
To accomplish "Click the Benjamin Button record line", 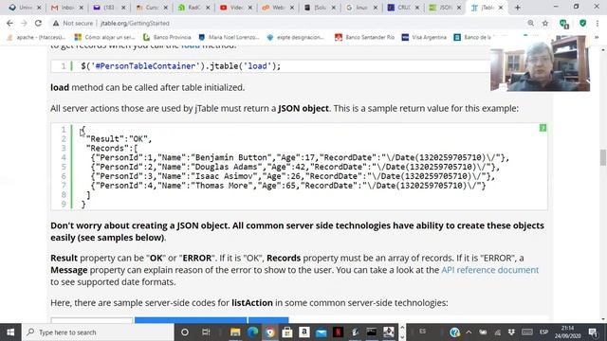I will pos(300,158).
